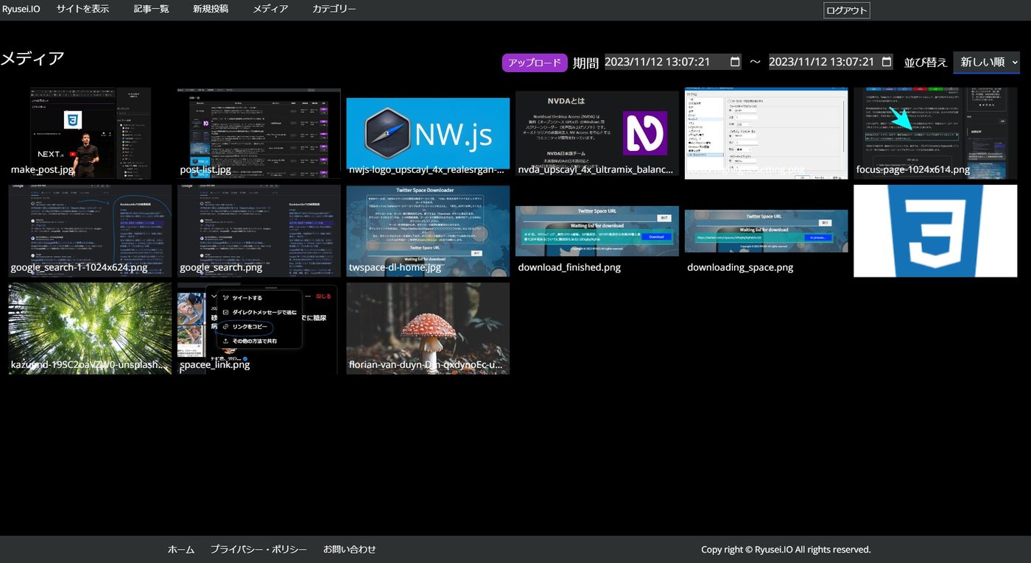Open the NVDA logo image thumbnail
1031x563 pixels.
pyautogui.click(x=597, y=133)
